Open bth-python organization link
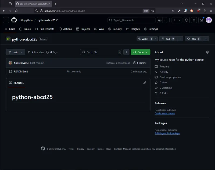 pos(26,20)
